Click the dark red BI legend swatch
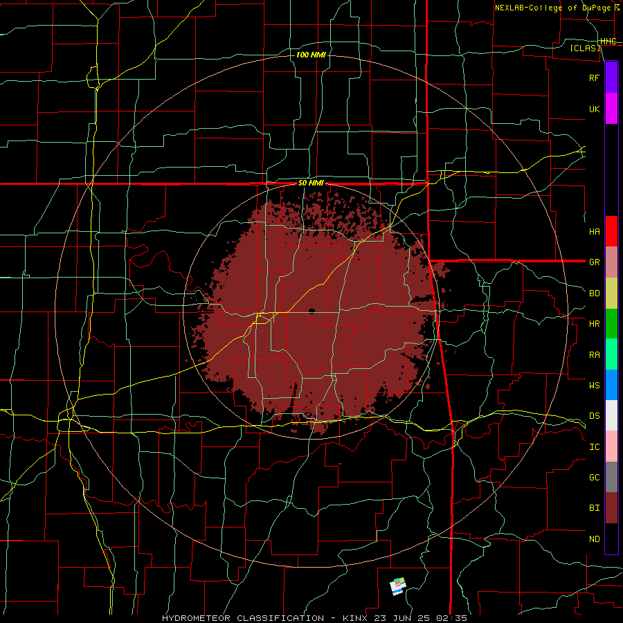 coord(611,508)
